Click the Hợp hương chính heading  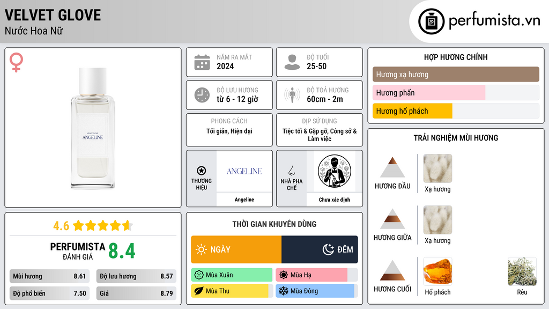point(456,57)
